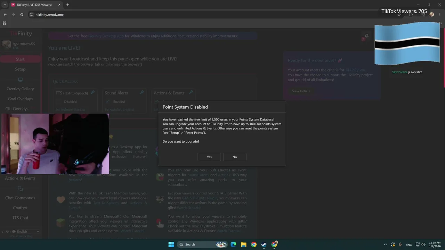Open Gift Overlays in sidebar

tap(17, 109)
